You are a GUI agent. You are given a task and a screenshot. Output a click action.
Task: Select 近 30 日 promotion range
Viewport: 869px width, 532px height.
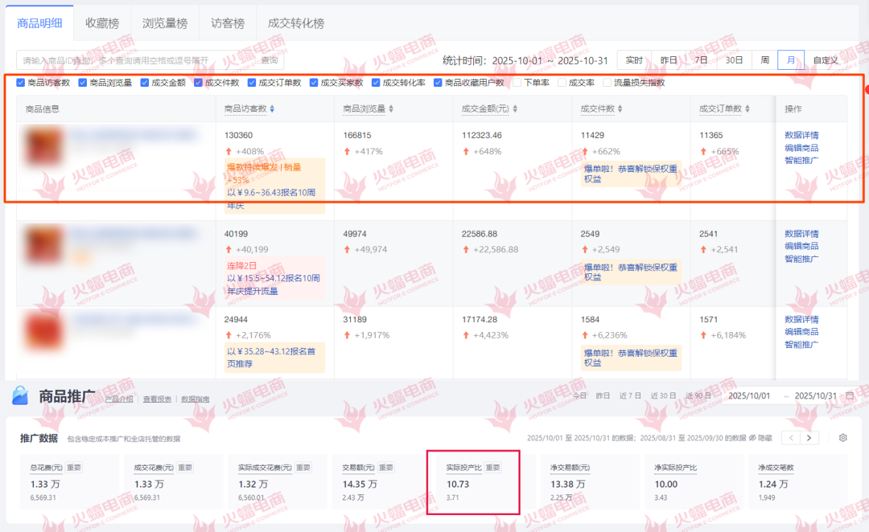tap(663, 396)
